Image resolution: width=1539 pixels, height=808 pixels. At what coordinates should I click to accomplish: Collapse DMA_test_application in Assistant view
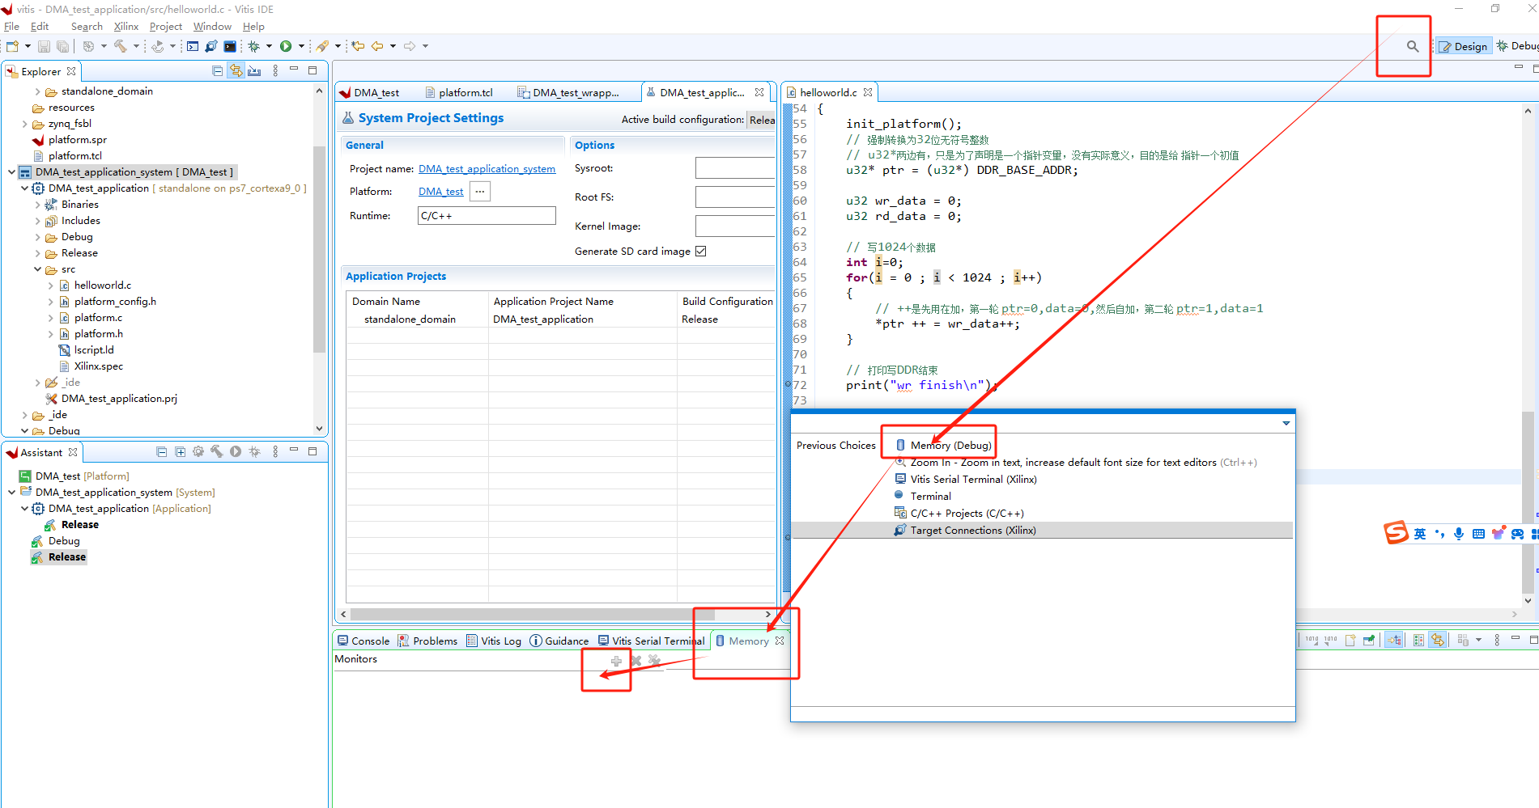24,509
